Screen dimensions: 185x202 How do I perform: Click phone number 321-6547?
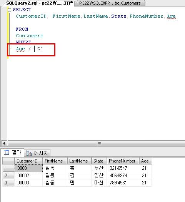click(x=123, y=168)
